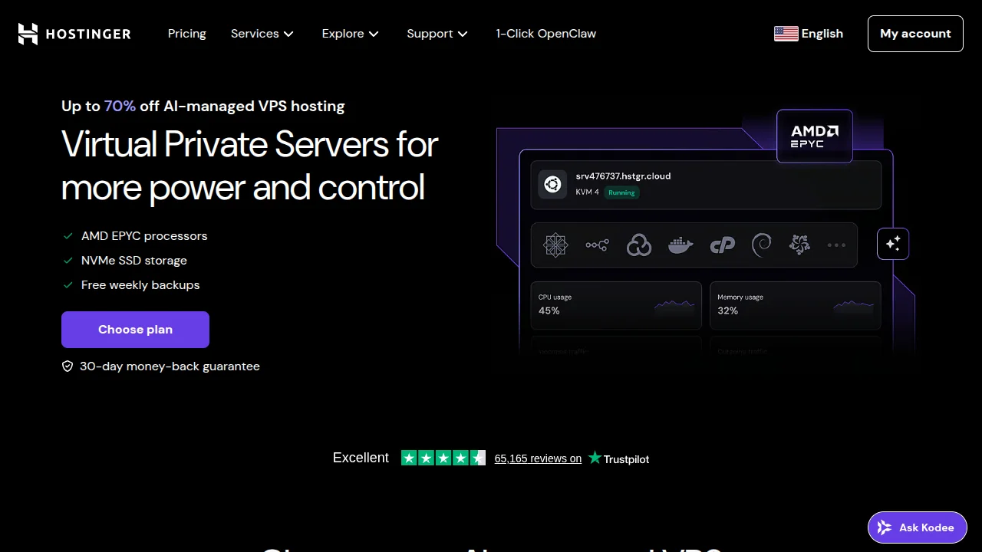Select Pricing in the navigation bar
The image size is (982, 552).
pyautogui.click(x=186, y=34)
